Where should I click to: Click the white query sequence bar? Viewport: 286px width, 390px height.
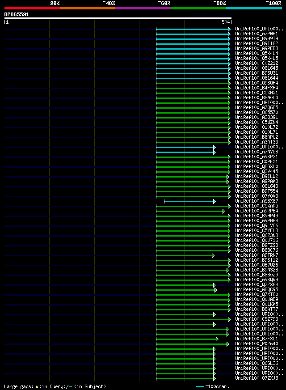tap(118, 18)
